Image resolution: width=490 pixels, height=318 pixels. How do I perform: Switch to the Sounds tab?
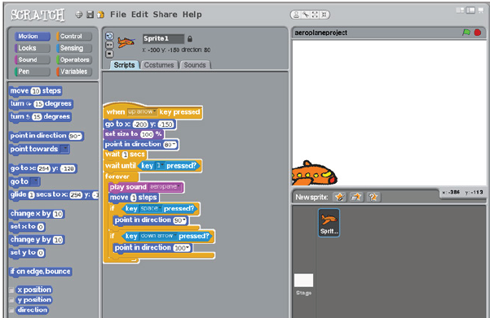(x=195, y=65)
